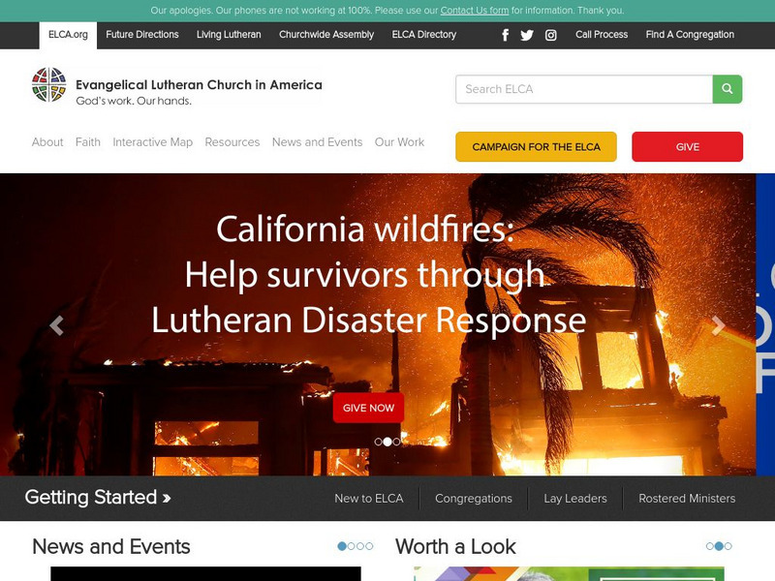Open Future Directions top link
The image size is (775, 581).
(x=142, y=35)
